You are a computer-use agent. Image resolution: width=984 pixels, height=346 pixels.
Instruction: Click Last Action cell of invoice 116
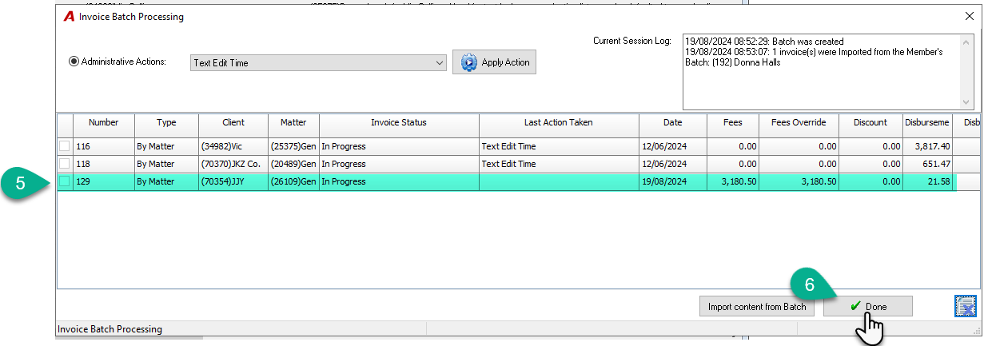[559, 146]
